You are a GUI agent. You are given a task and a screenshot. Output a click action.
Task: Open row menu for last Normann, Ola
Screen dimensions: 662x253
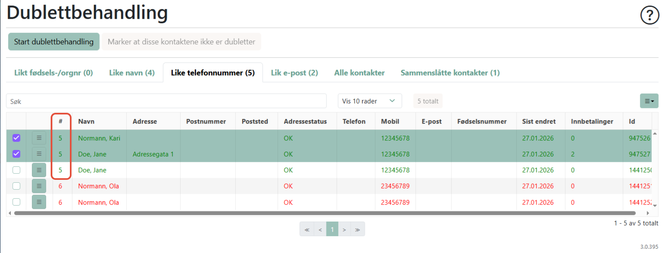pyautogui.click(x=39, y=202)
